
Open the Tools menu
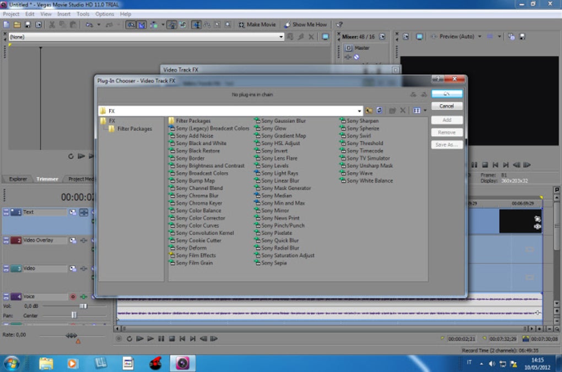[x=83, y=14]
